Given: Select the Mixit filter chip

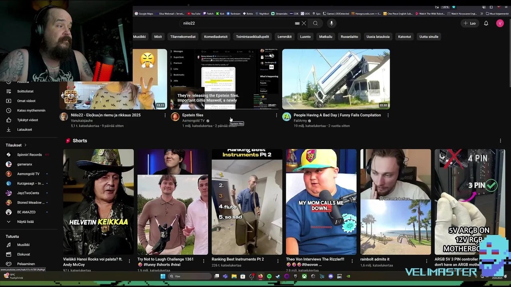Looking at the screenshot, I should click(x=158, y=37).
